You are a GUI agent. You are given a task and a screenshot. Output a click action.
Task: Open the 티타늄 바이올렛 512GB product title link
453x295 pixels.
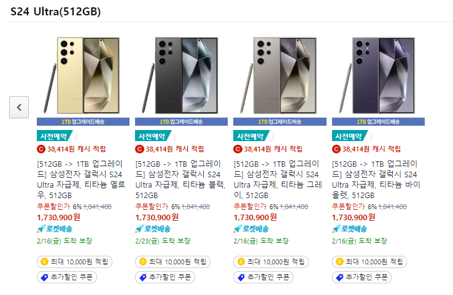click(376, 180)
